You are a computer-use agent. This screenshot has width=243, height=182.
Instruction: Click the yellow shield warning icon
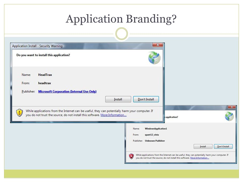[x=19, y=113]
